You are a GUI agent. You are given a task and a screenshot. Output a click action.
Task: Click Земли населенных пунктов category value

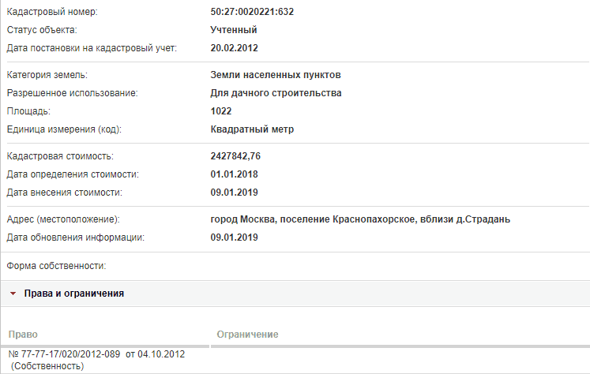276,75
